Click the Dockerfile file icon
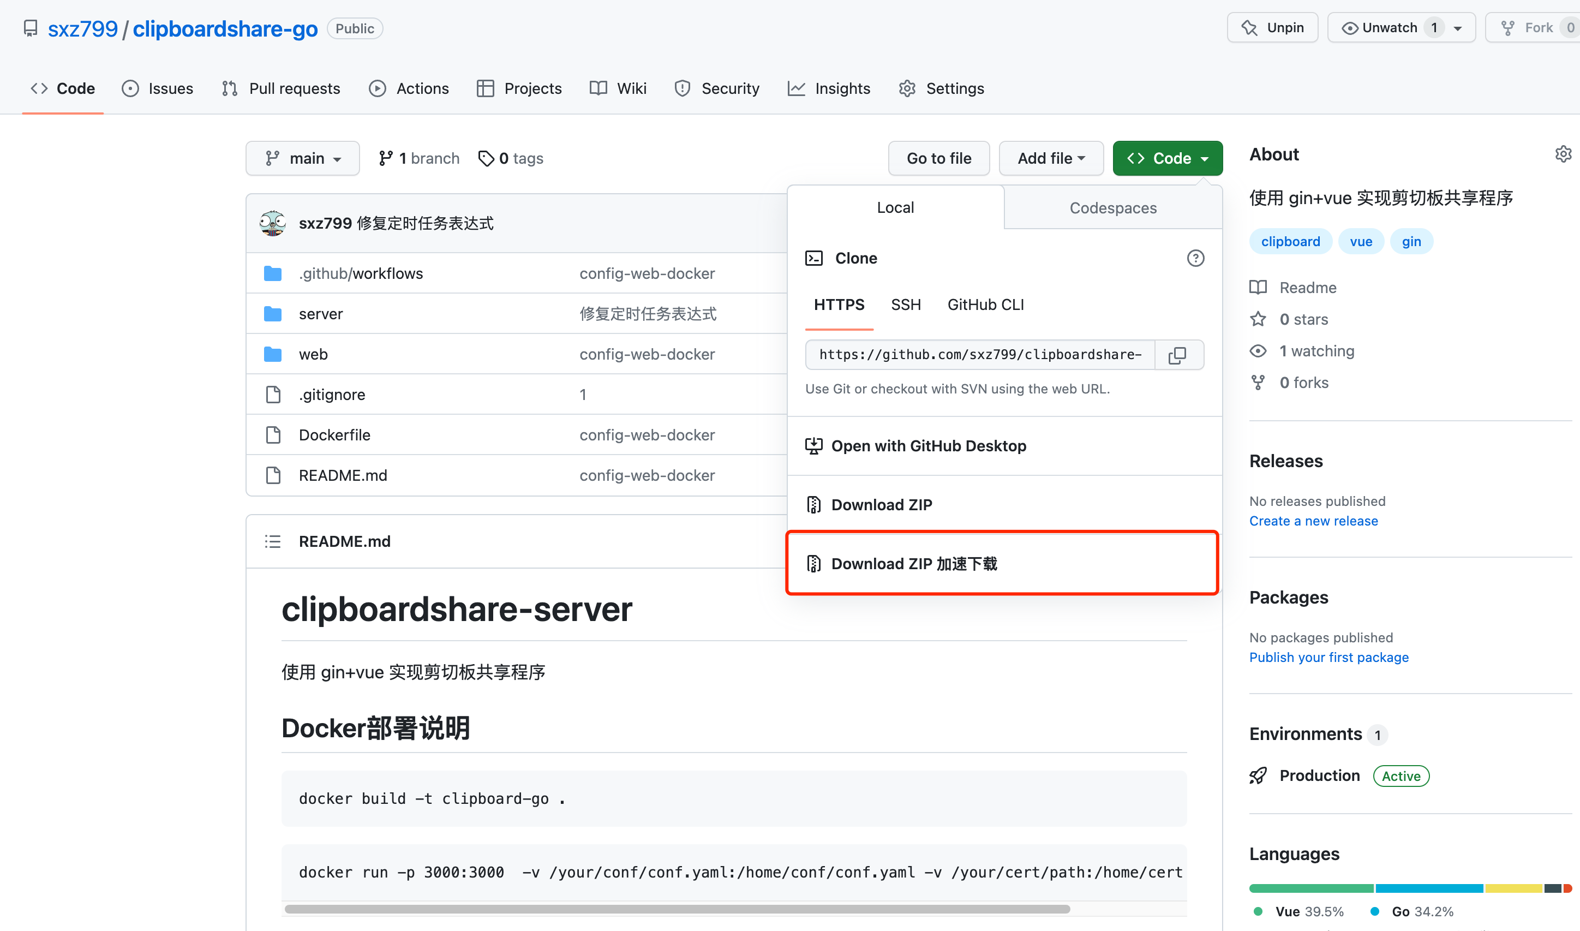 [273, 435]
